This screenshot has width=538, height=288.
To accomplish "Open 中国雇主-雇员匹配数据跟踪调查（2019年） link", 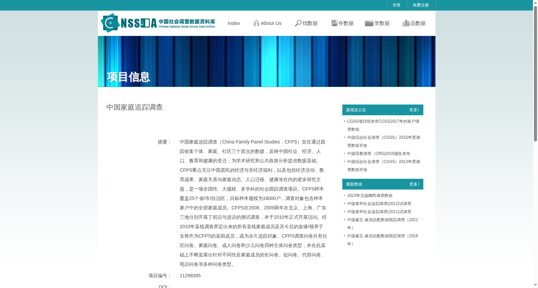I will click(383, 240).
